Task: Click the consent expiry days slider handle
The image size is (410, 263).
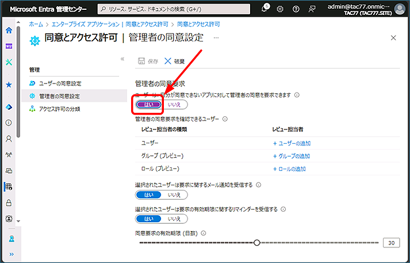Action: coord(257,243)
